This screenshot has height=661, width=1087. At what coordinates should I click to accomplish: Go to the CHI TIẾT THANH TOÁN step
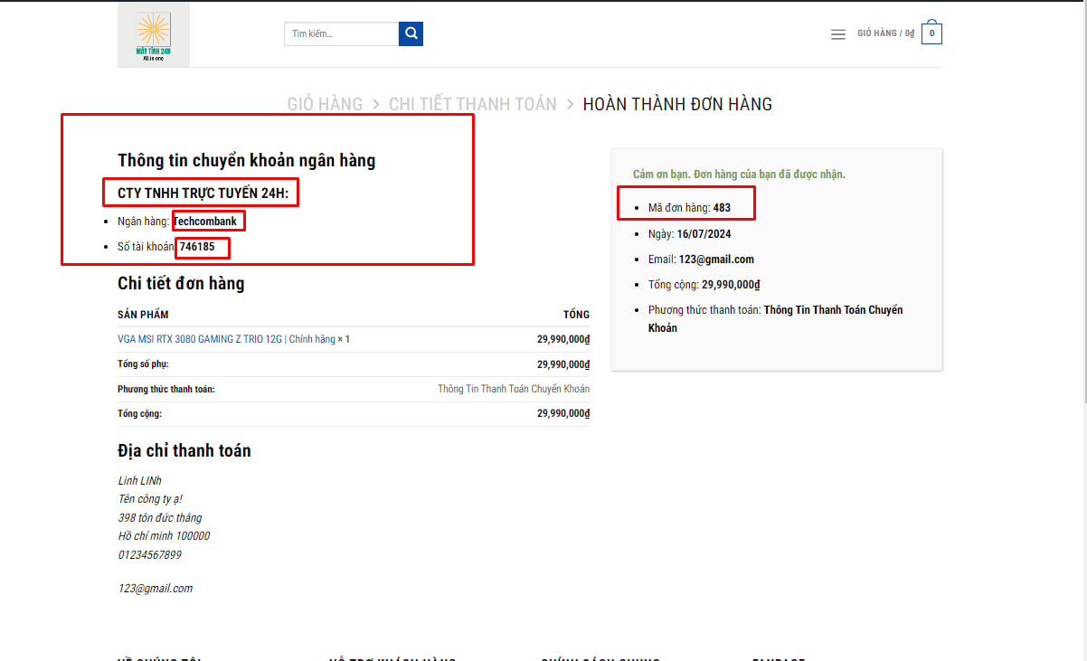(x=473, y=104)
